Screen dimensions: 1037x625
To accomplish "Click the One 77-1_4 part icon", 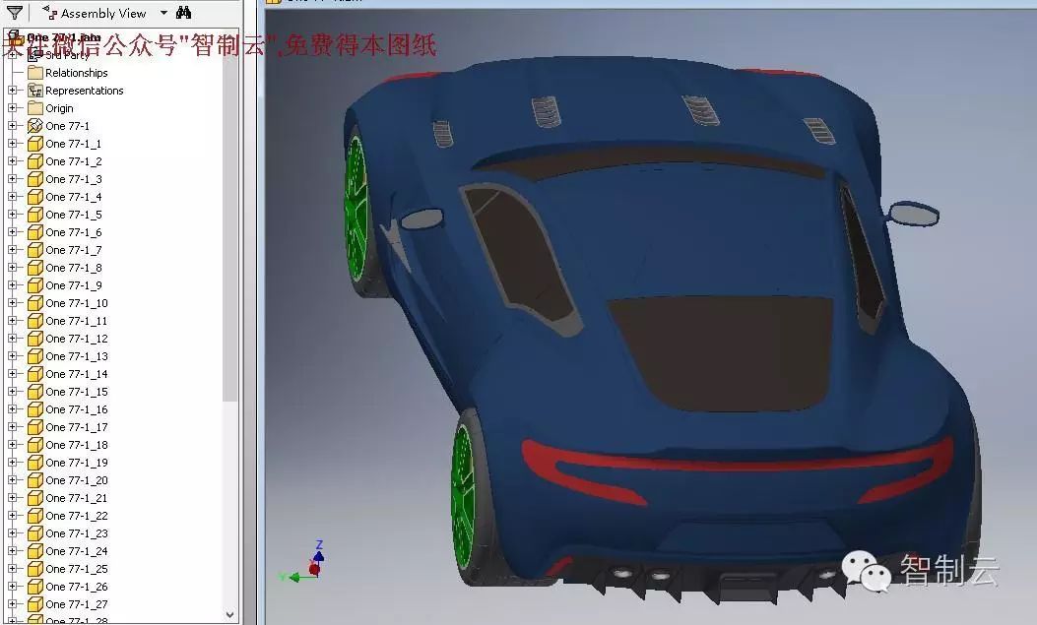I will 35,197.
